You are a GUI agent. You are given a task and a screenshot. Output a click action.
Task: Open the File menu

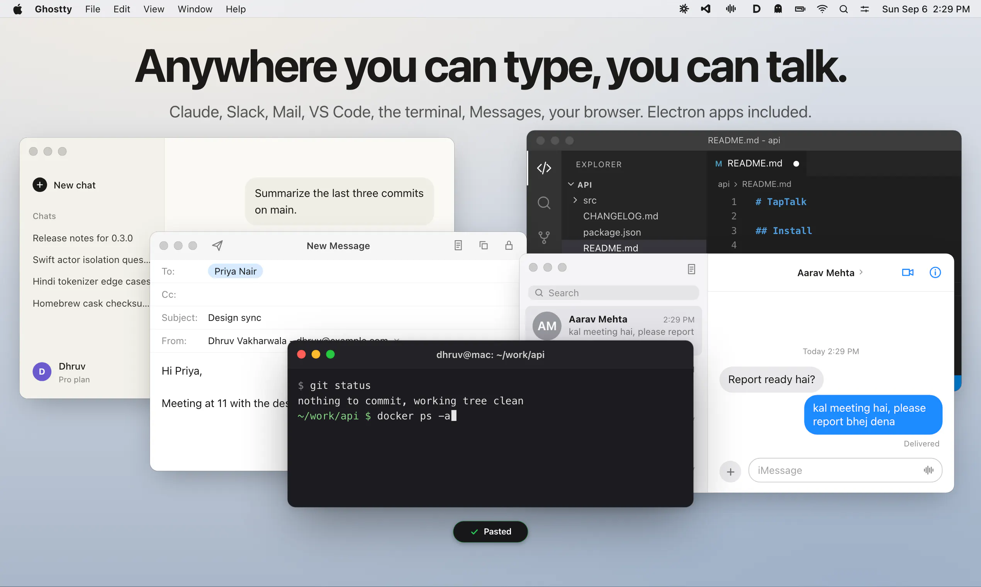93,9
